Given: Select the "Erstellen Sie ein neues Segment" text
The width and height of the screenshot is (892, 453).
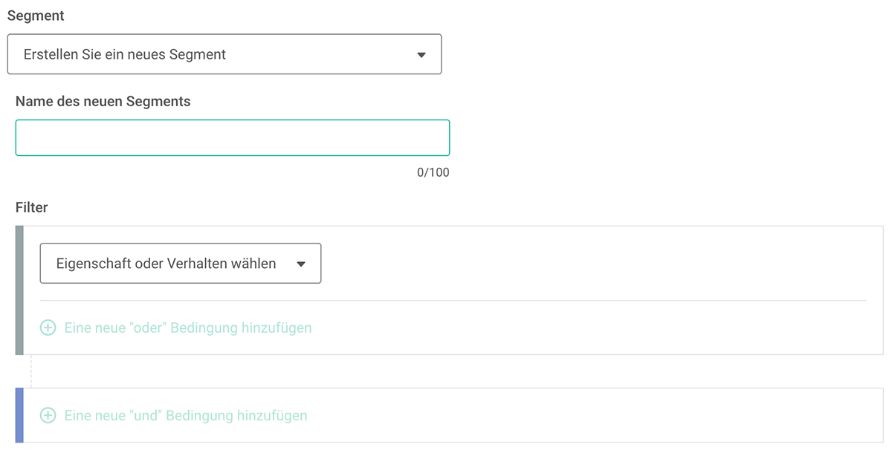Looking at the screenshot, I should point(125,54).
